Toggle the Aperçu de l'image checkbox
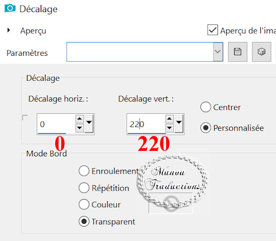The height and width of the screenshot is (241, 276). click(x=213, y=30)
